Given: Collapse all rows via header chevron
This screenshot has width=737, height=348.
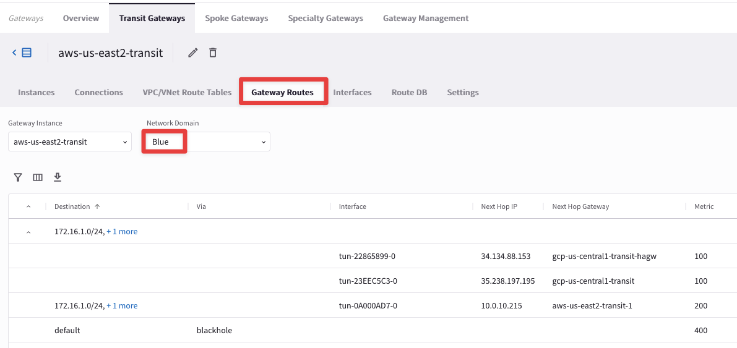Looking at the screenshot, I should [x=28, y=206].
